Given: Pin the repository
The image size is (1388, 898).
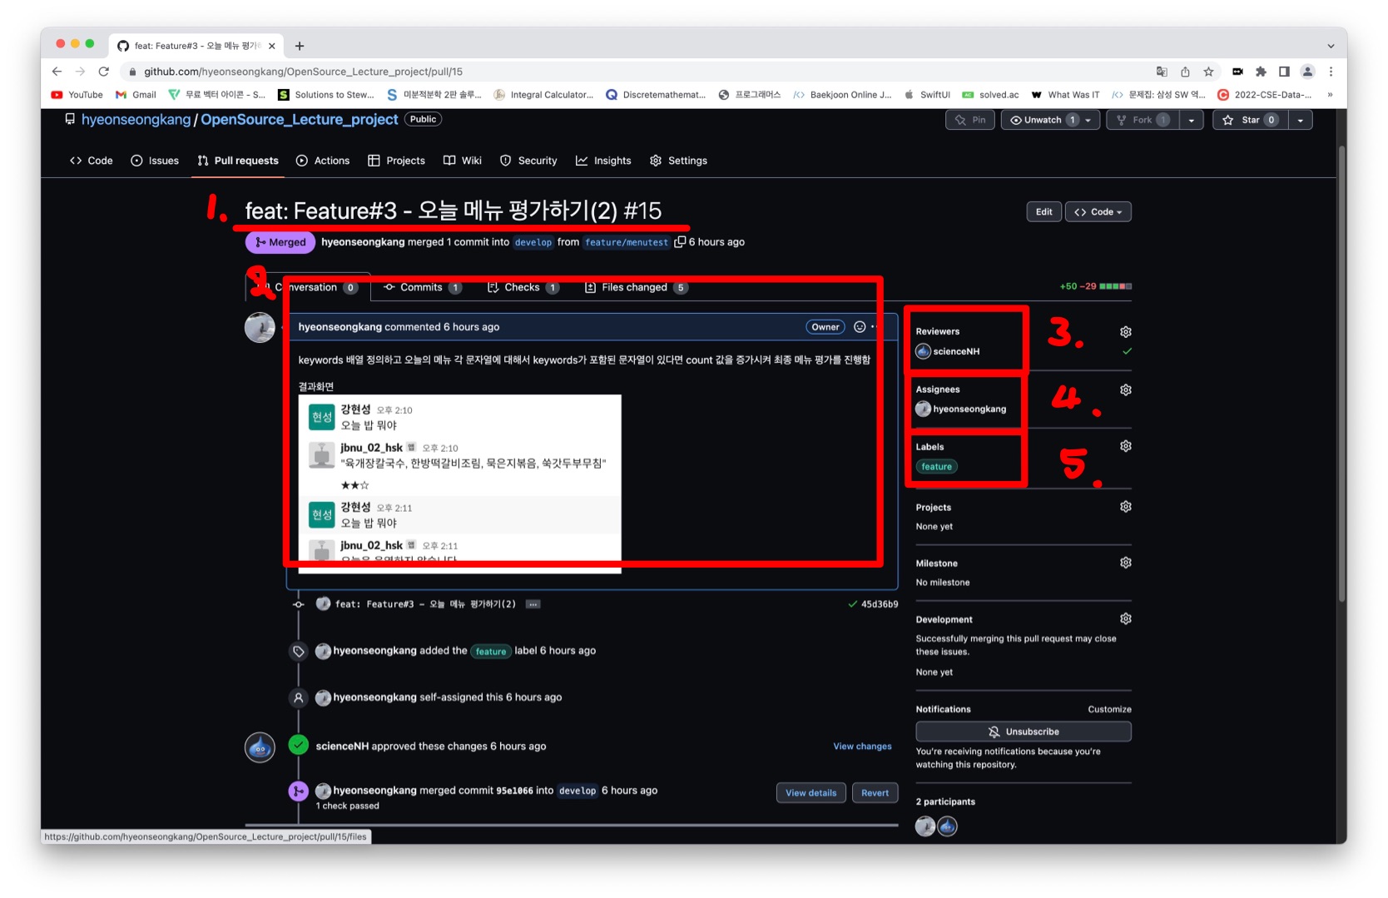Looking at the screenshot, I should point(969,119).
